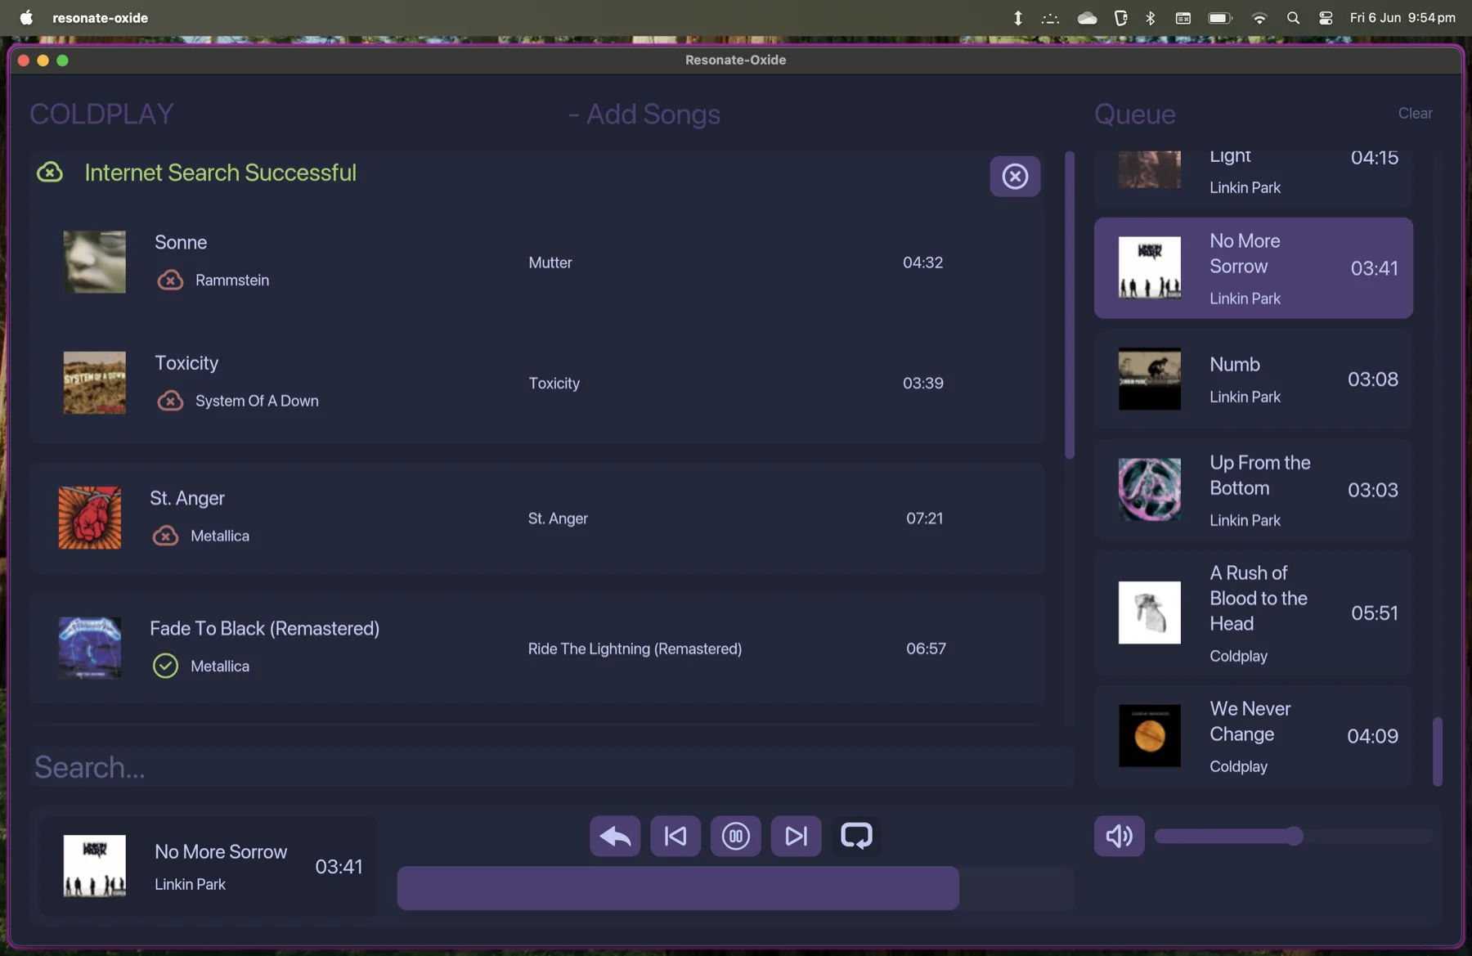Skip to the previous track
Screen dimensions: 1472x956
tap(675, 836)
